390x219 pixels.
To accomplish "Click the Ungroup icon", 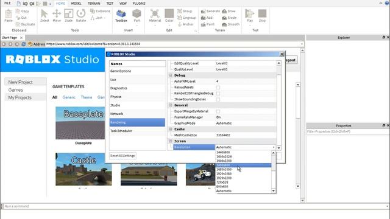I will 180,18.
